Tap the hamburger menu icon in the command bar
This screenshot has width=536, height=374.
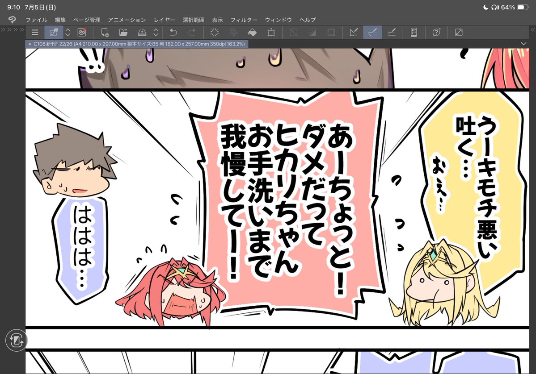[x=35, y=33]
